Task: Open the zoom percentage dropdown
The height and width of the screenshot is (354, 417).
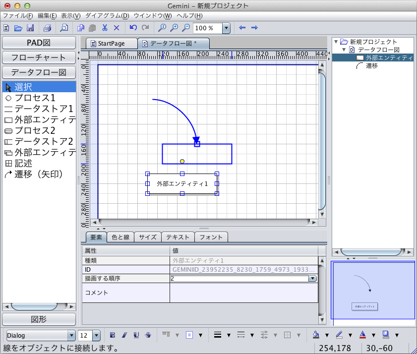Action: point(226,28)
